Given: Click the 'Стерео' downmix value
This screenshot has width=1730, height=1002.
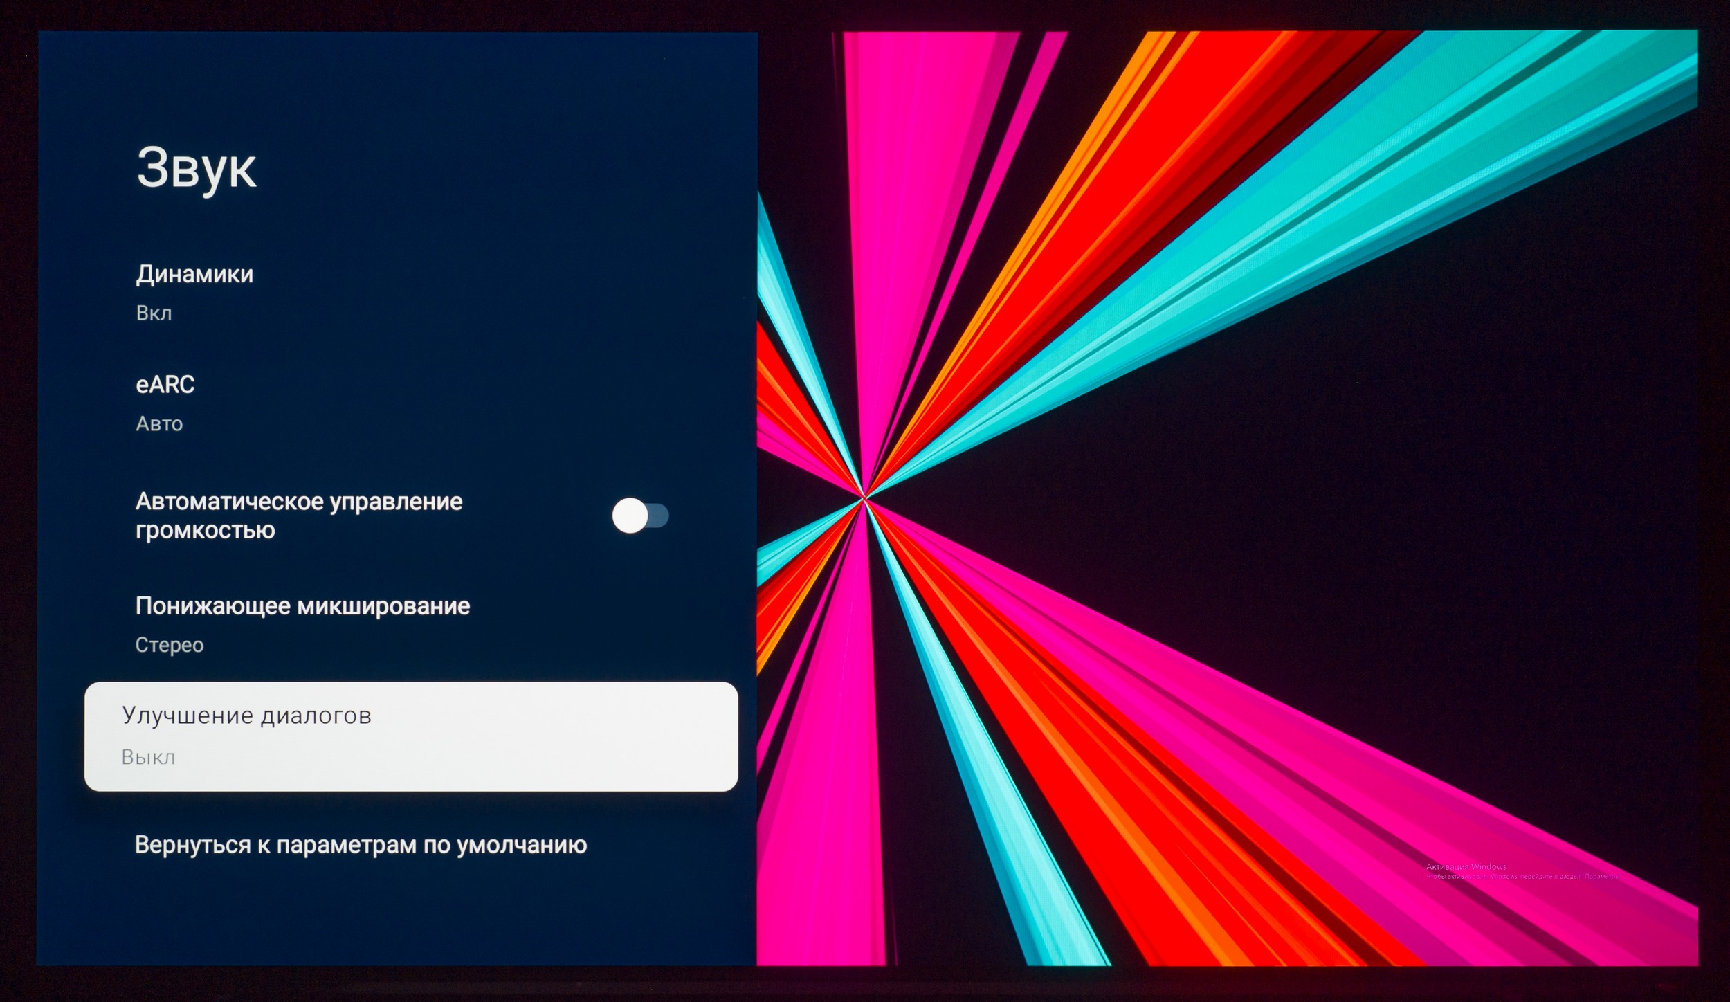Looking at the screenshot, I should tap(170, 645).
